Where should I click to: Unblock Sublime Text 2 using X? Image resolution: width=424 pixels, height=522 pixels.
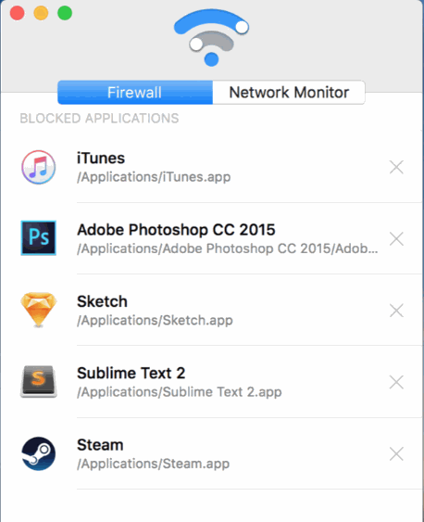pyautogui.click(x=396, y=382)
